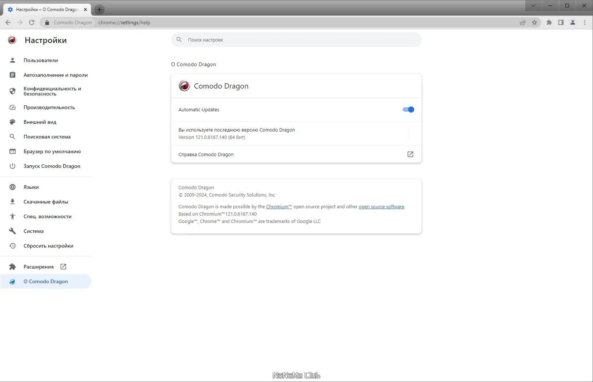Viewport: 593px width, 382px height.
Task: Select Производительность in sidebar
Action: pyautogui.click(x=46, y=107)
